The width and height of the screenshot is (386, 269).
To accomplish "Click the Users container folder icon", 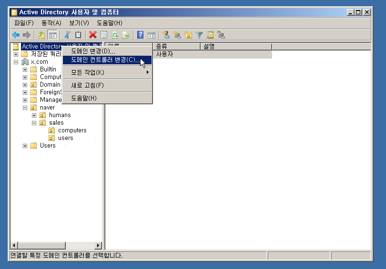I will [33, 146].
